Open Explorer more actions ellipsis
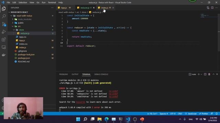This screenshot has width=220, height=123. click(52, 8)
